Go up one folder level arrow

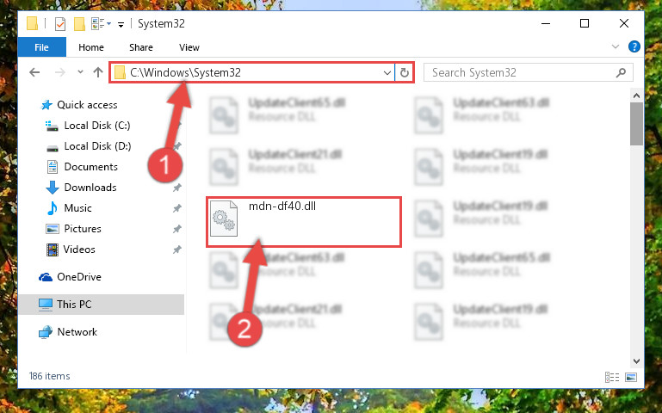98,72
